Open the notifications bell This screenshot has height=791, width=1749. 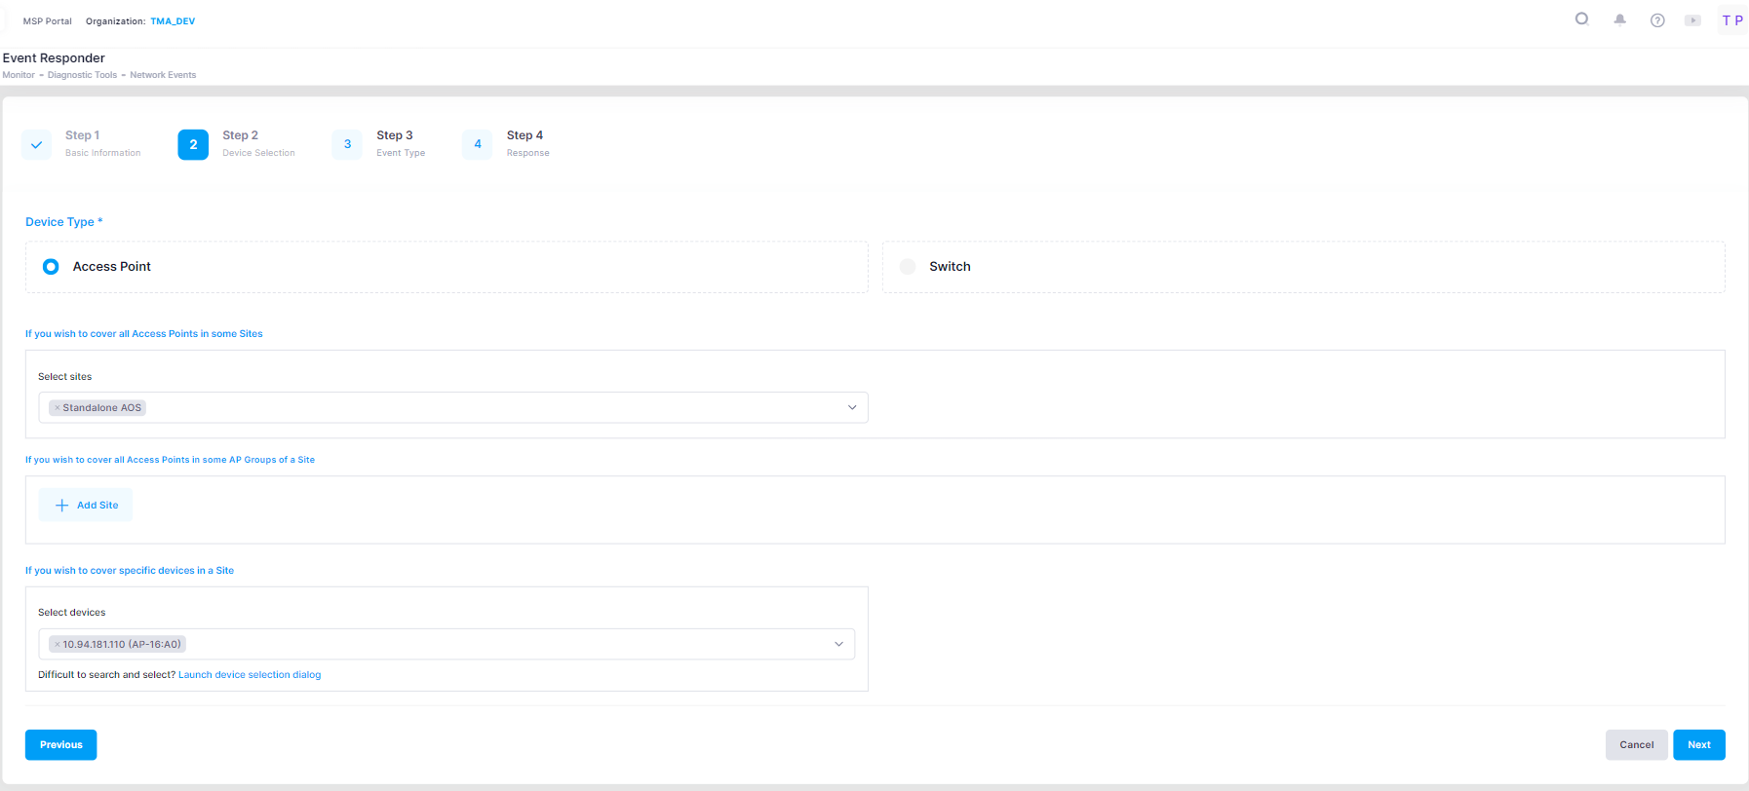(x=1619, y=19)
